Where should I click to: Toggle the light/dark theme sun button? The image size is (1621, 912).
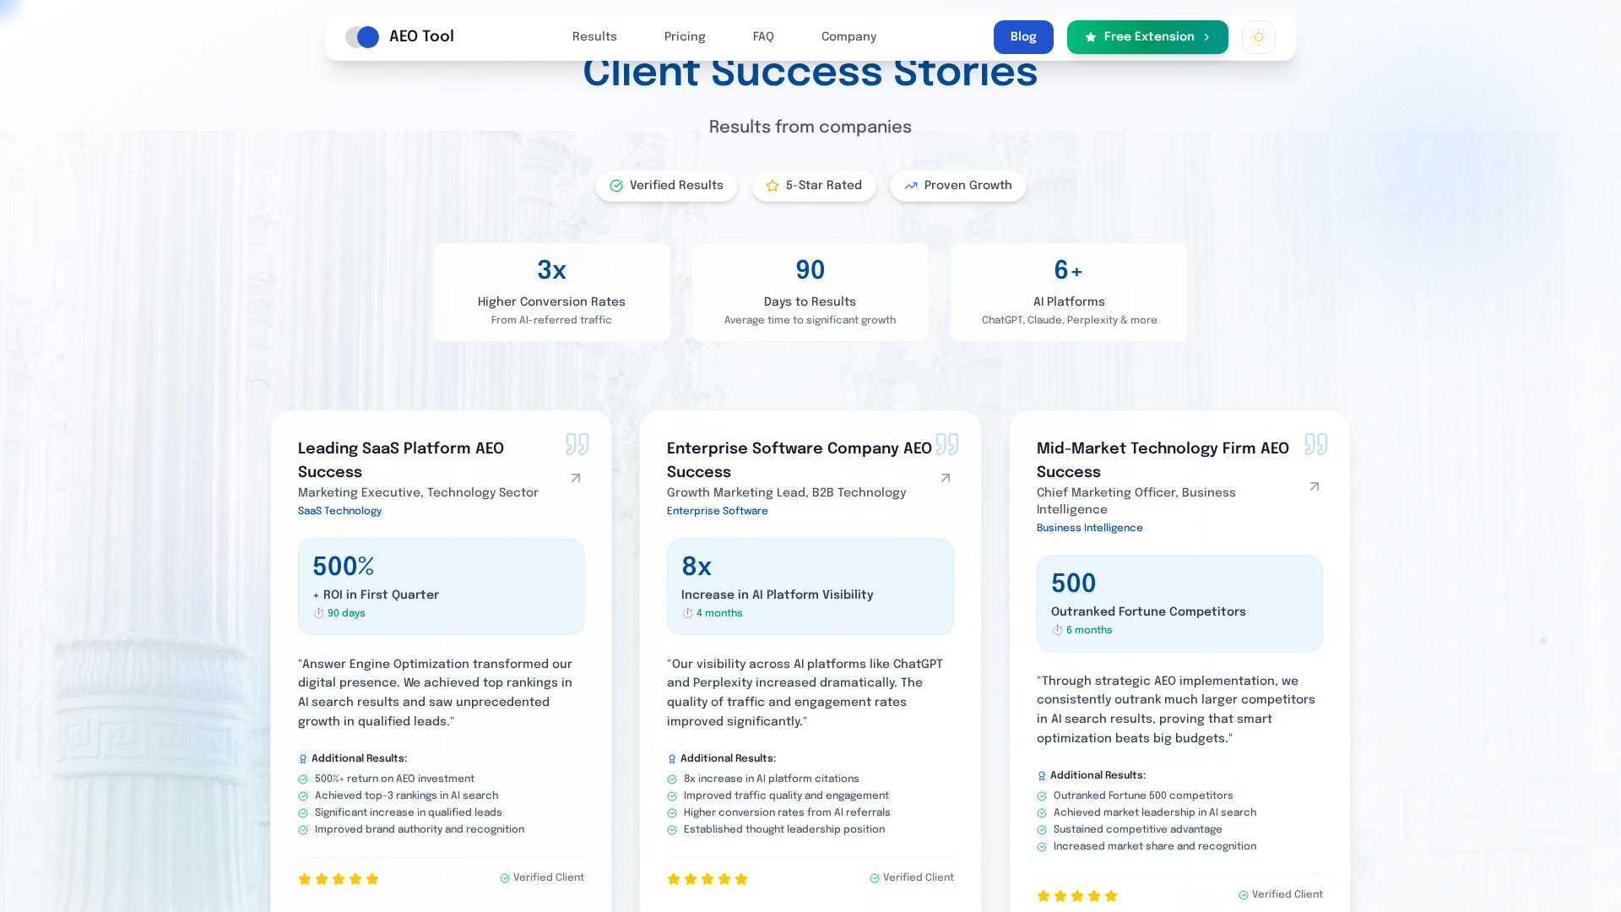point(1258,37)
